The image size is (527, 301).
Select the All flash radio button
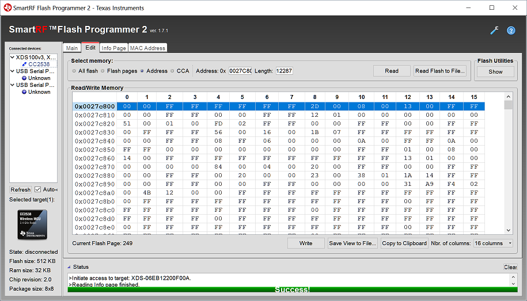coord(74,71)
